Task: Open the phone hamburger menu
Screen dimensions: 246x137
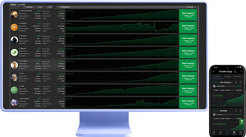Action: pyautogui.click(x=213, y=72)
